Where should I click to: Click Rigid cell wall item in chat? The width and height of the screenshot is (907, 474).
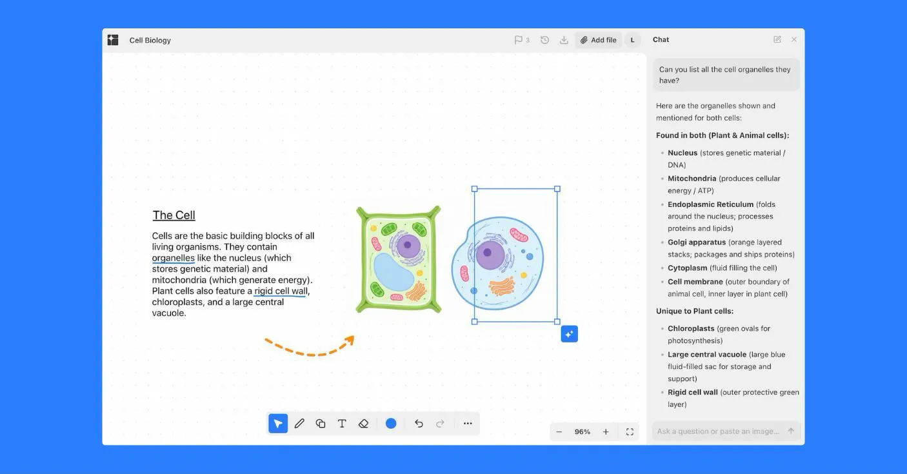(x=733, y=398)
